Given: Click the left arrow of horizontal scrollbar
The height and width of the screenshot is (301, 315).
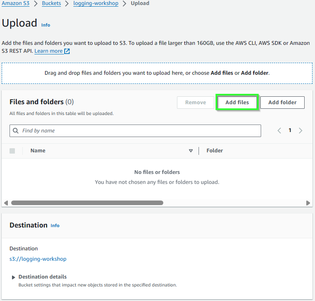Looking at the screenshot, I should tap(6, 203).
